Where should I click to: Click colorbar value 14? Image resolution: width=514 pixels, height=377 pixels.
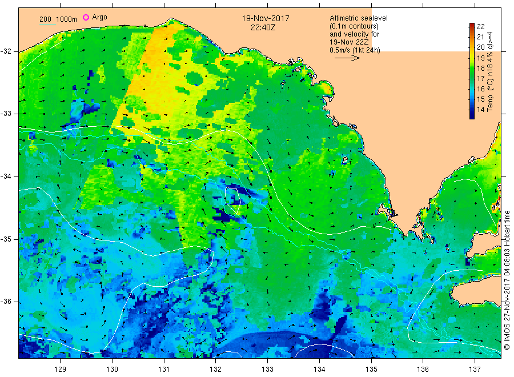[x=480, y=110]
